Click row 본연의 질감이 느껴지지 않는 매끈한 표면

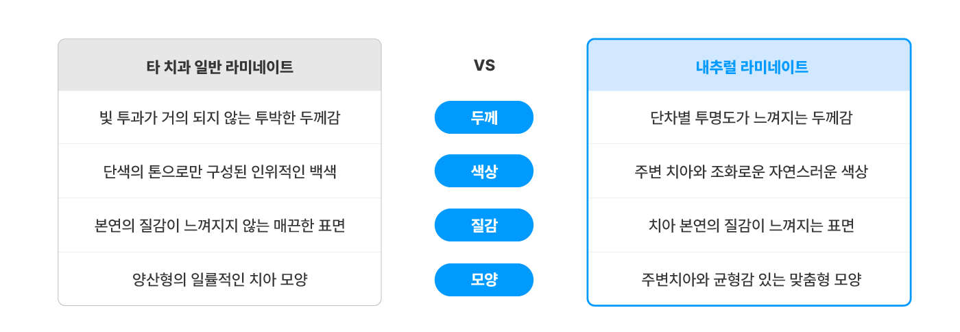coord(219,225)
